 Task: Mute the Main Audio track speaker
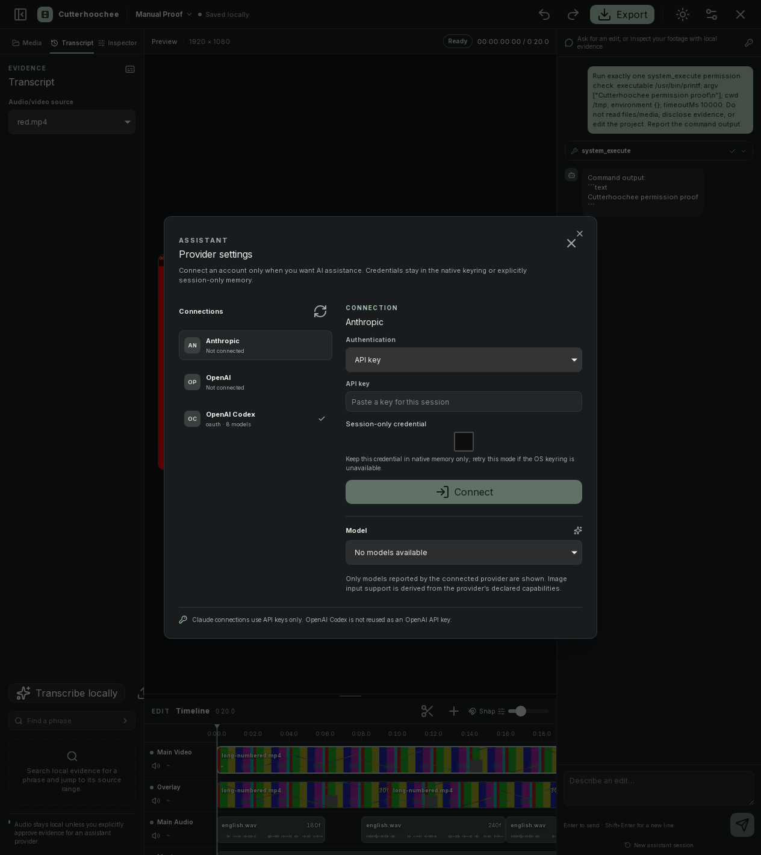156,836
